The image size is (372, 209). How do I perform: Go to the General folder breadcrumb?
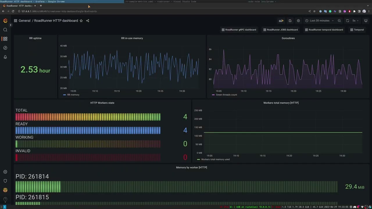pyautogui.click(x=24, y=21)
